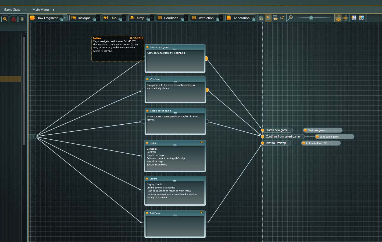382x242 pixels.
Task: Select Main Menu in the breadcrumb
Action: tap(41, 10)
